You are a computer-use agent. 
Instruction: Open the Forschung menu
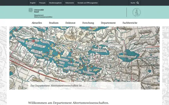[88, 23]
